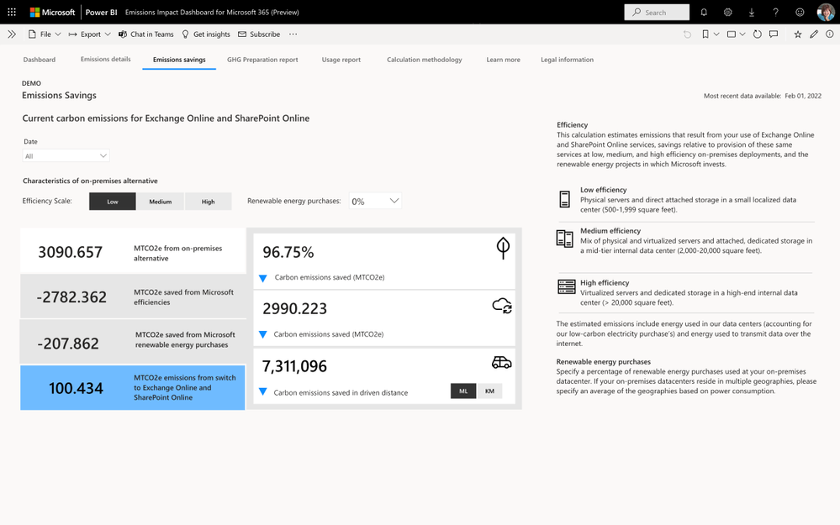
Task: Click Get insights
Action: pyautogui.click(x=206, y=34)
